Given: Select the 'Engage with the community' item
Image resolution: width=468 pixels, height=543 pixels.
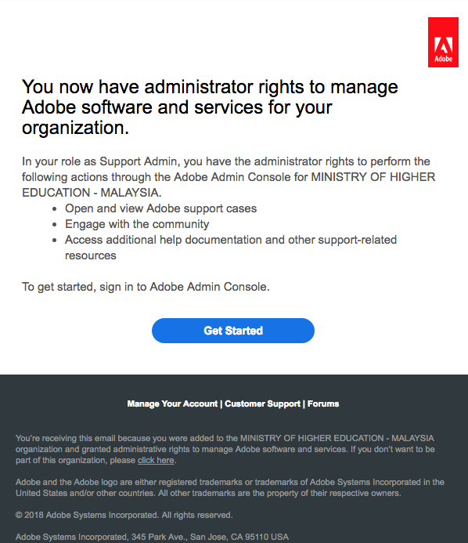Looking at the screenshot, I should 137,224.
